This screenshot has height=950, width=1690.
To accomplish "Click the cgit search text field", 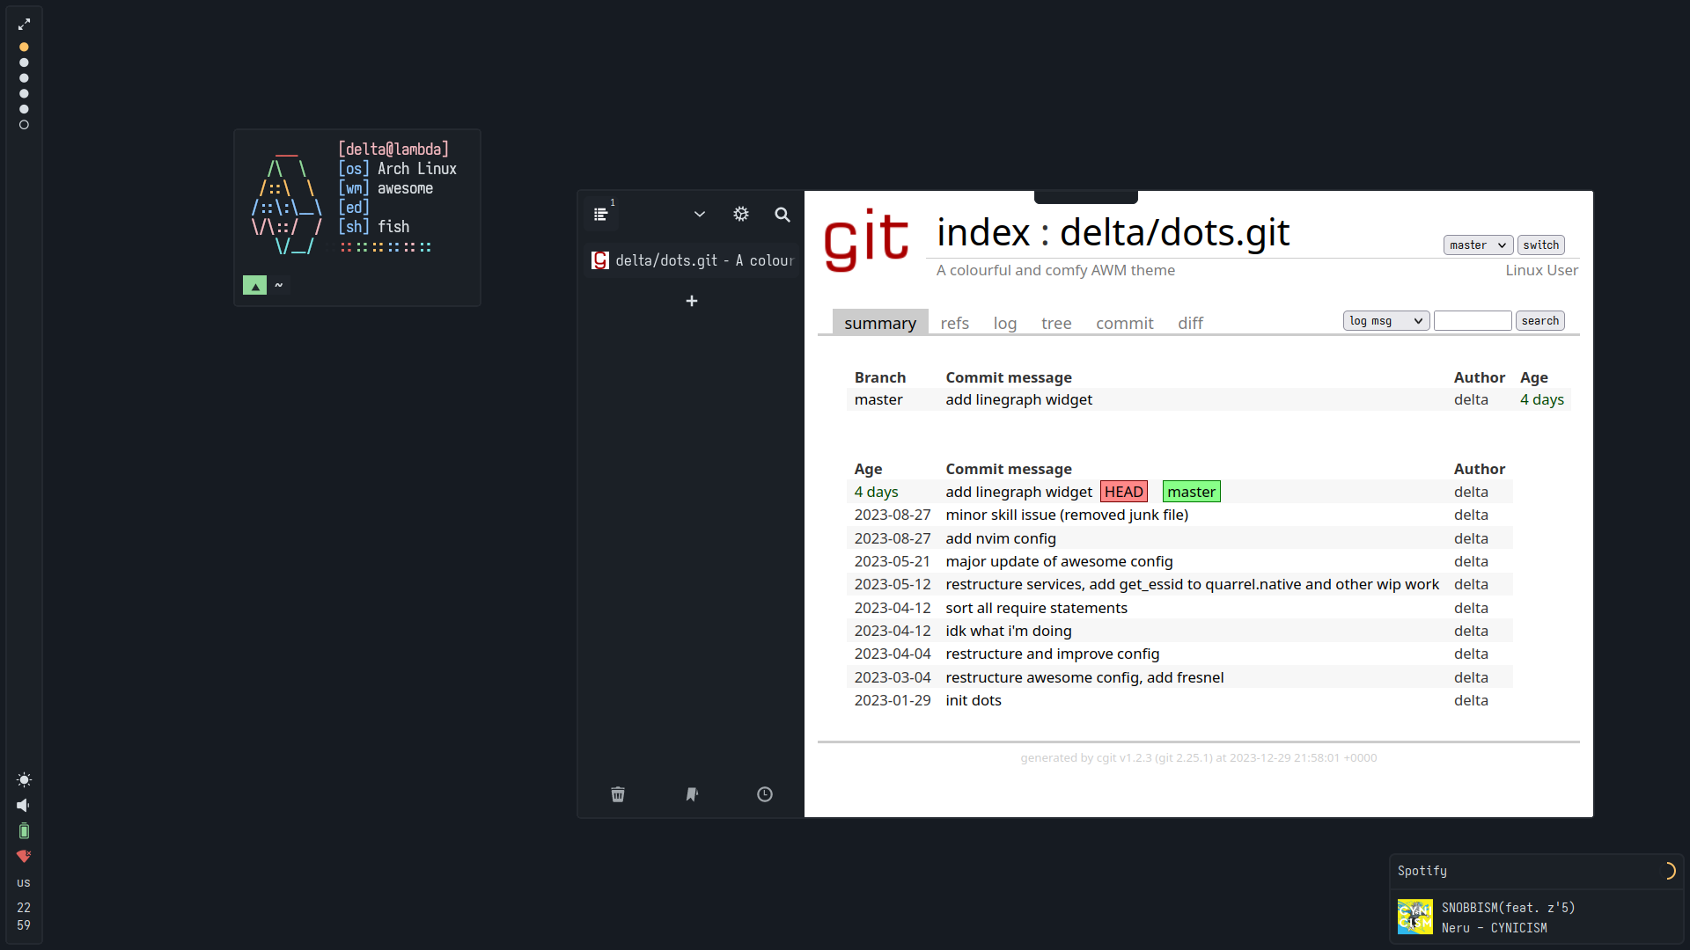I will point(1472,321).
